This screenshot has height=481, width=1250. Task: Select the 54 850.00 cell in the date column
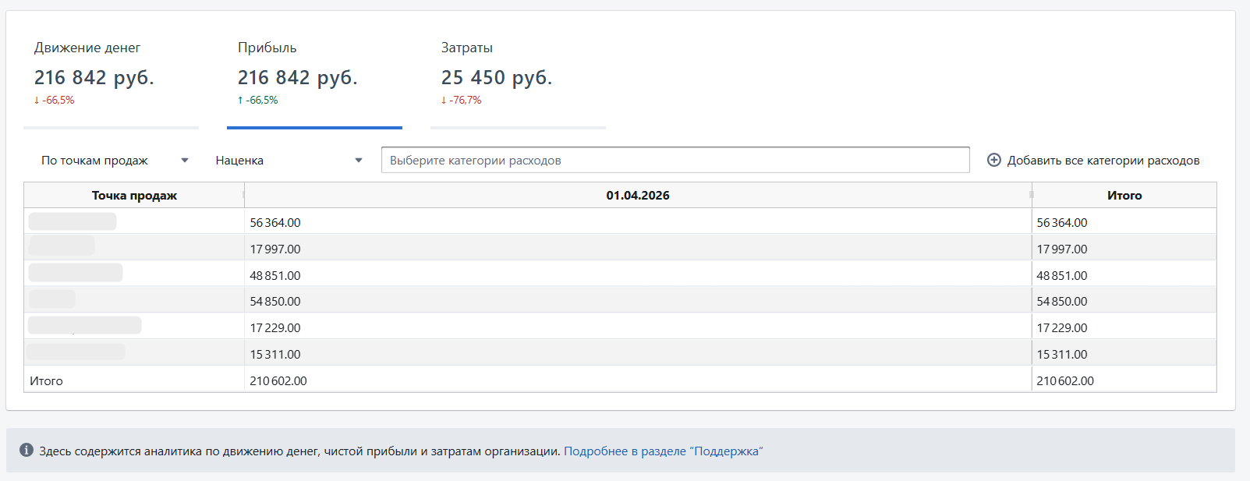click(275, 302)
